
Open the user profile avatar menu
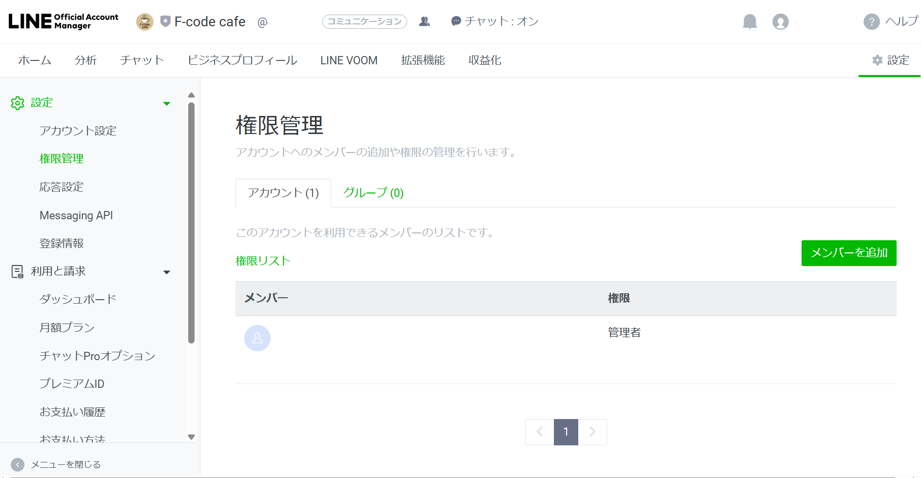click(780, 22)
